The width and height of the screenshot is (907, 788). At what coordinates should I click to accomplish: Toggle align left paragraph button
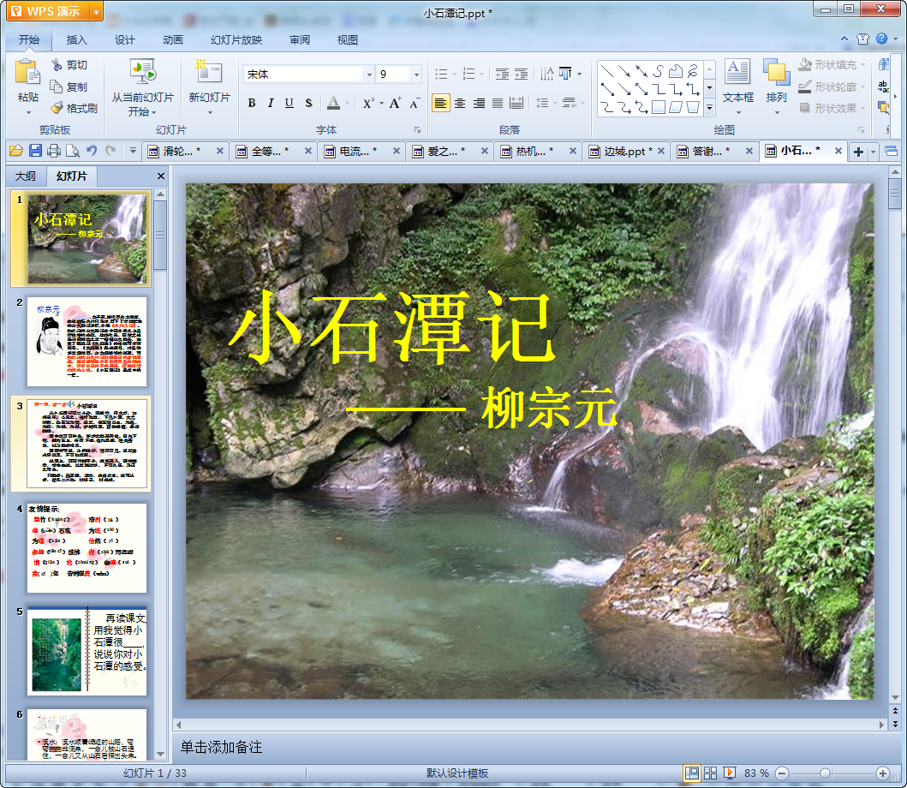coord(441,104)
